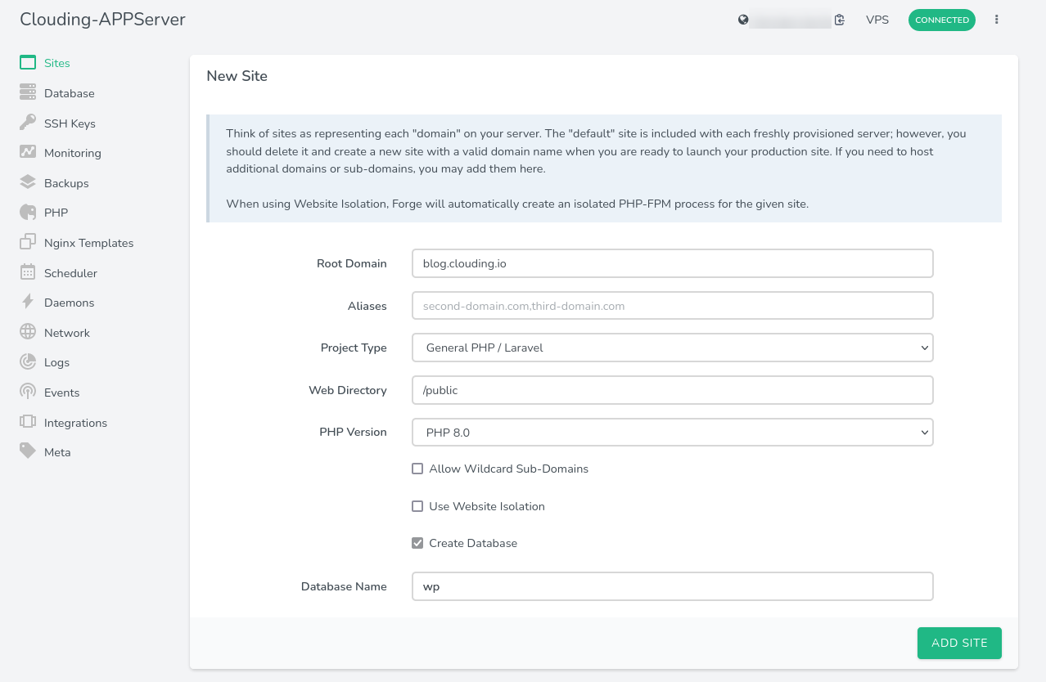The image size is (1046, 682).
Task: Click the Sites browser window icon
Action: 28,63
